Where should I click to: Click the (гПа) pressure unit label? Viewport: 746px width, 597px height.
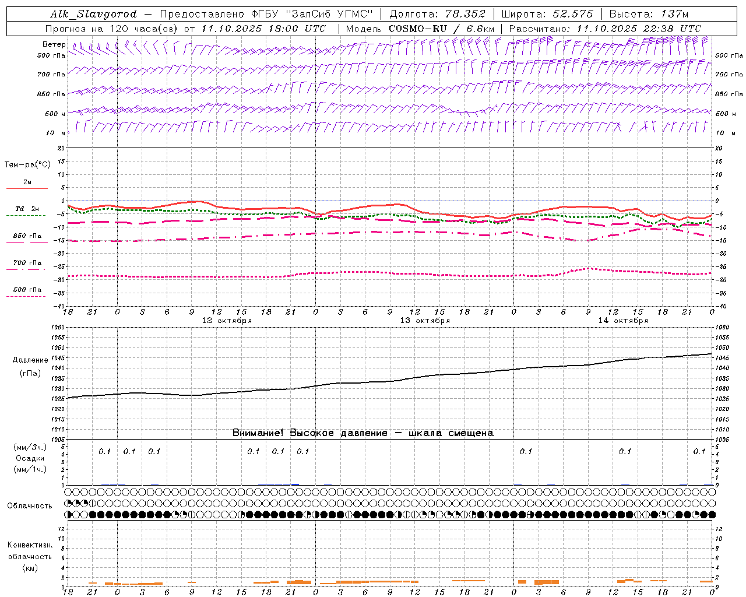(30, 373)
